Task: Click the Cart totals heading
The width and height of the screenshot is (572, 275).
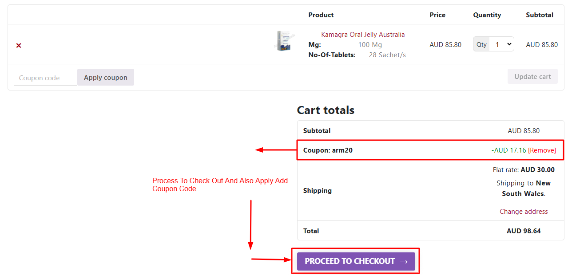Action: (326, 110)
